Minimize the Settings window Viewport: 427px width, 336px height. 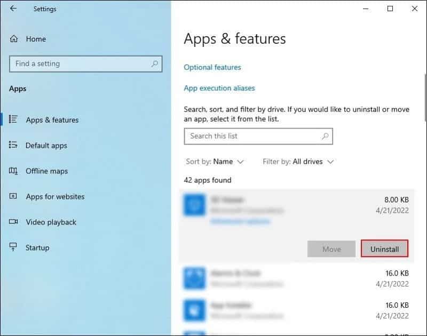coord(366,9)
